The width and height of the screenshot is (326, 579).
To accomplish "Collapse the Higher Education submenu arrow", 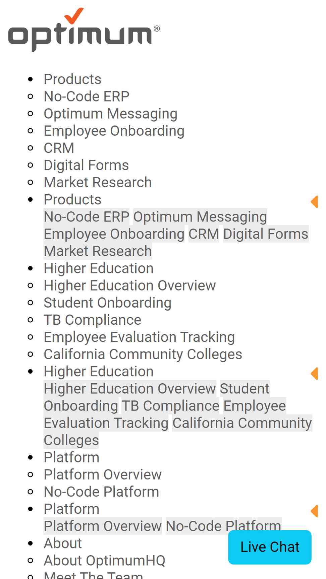I will [314, 374].
